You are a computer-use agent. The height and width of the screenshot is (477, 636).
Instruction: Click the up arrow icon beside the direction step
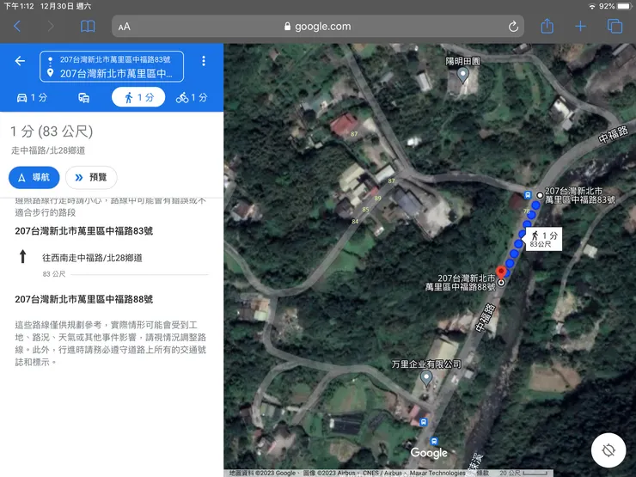pyautogui.click(x=23, y=256)
